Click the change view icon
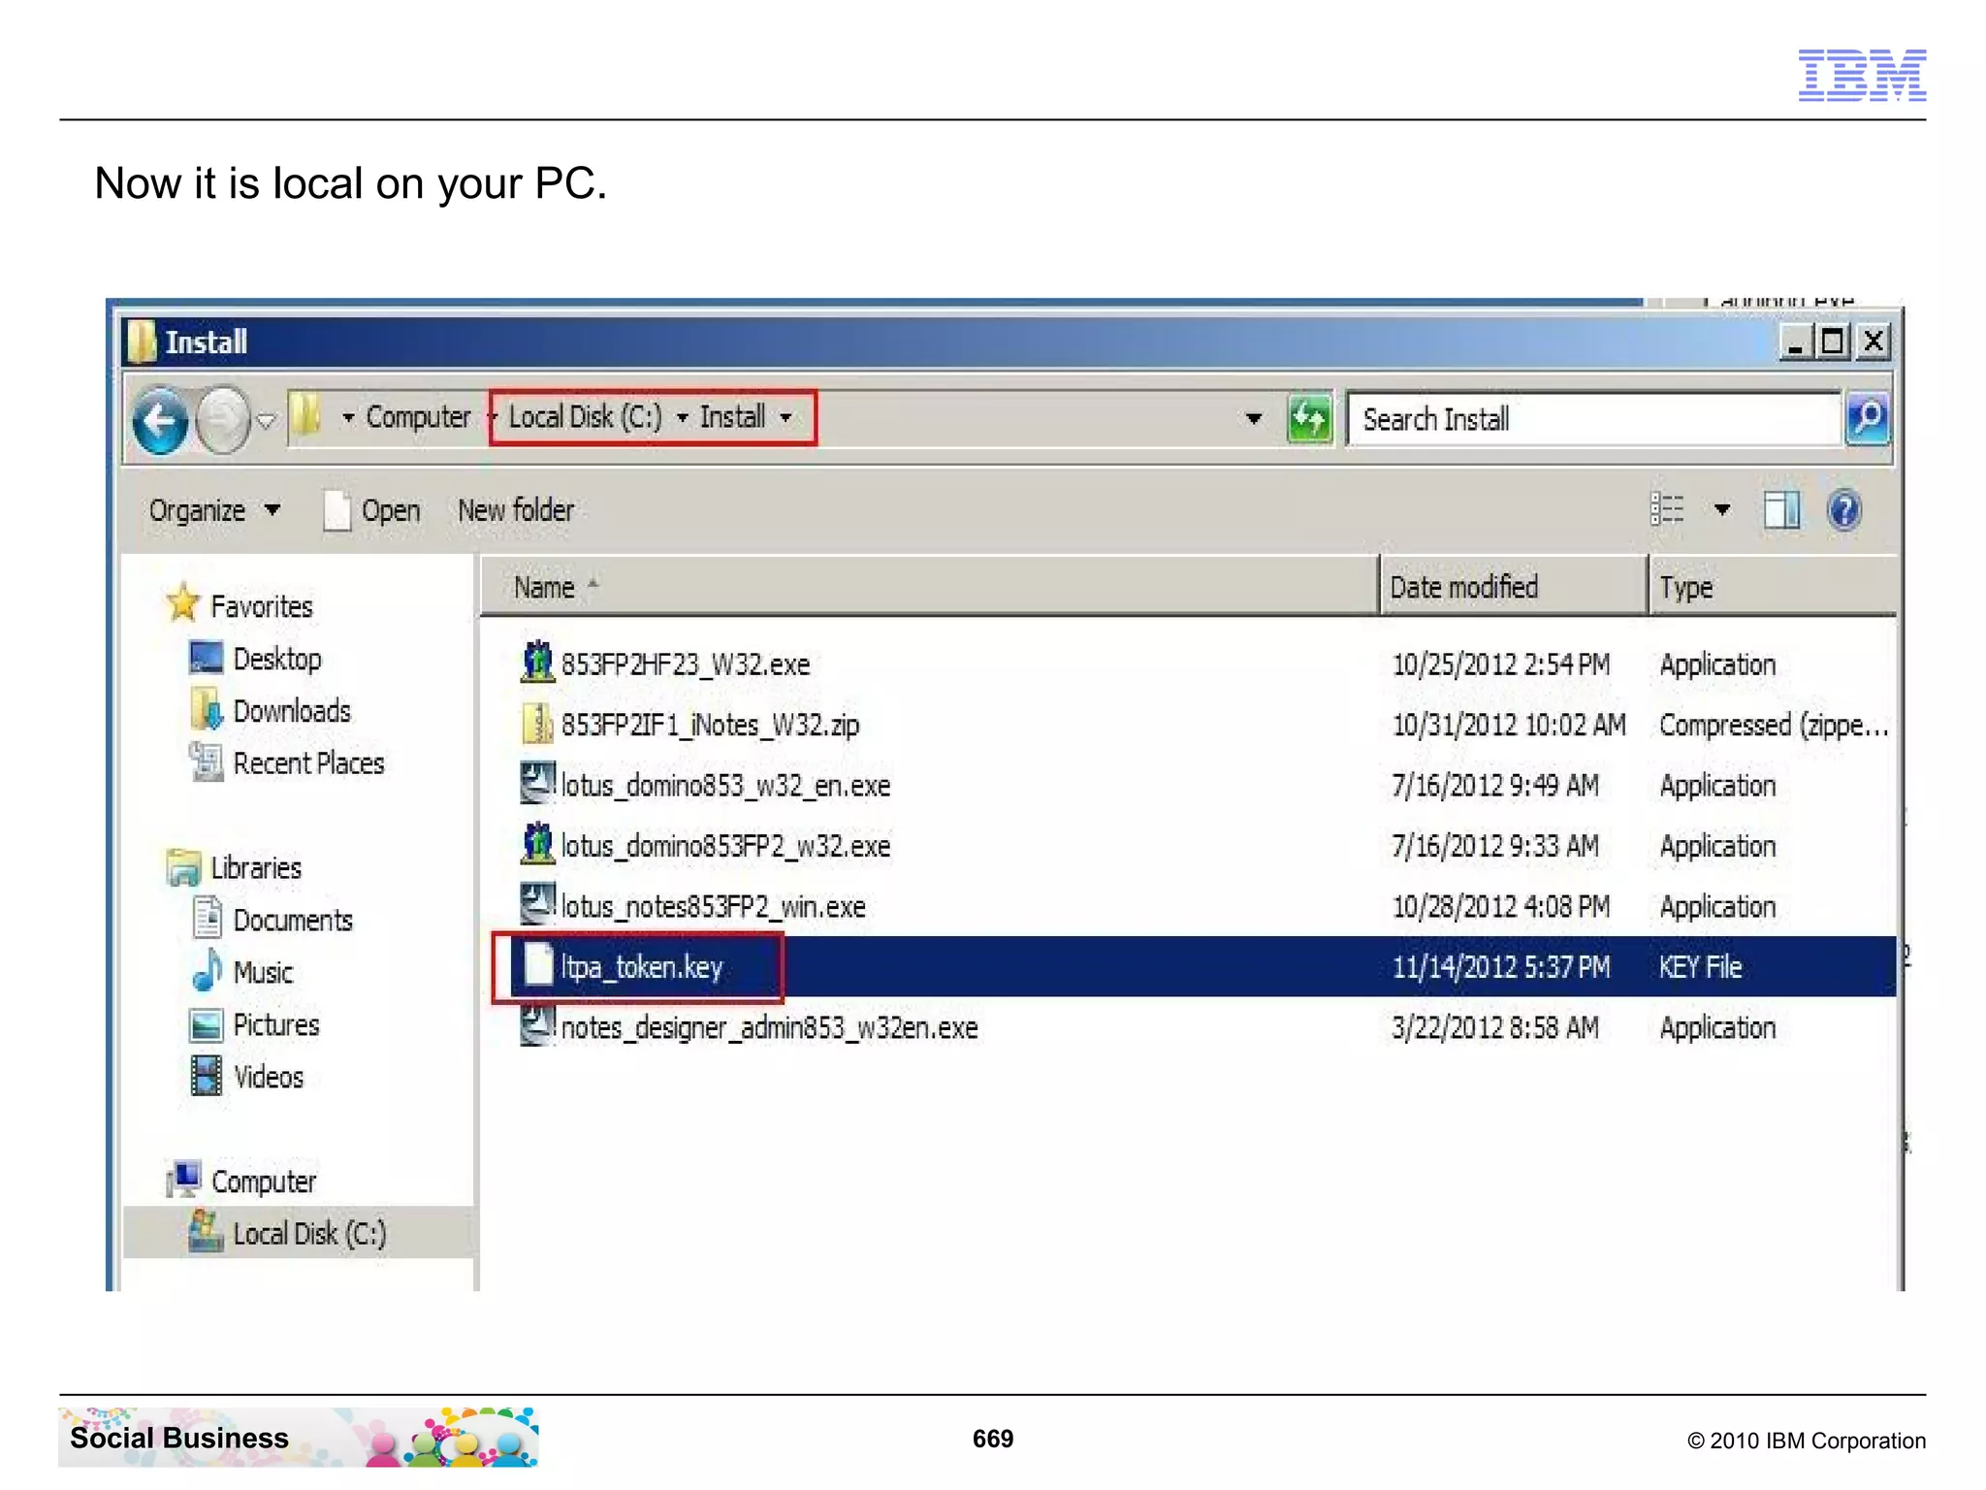This screenshot has height=1490, width=1986. (1667, 509)
